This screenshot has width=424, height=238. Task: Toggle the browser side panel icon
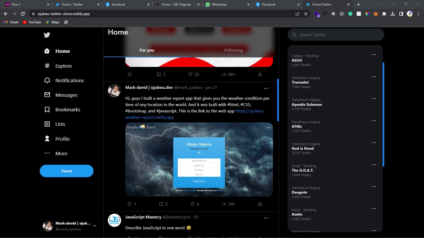point(401,14)
